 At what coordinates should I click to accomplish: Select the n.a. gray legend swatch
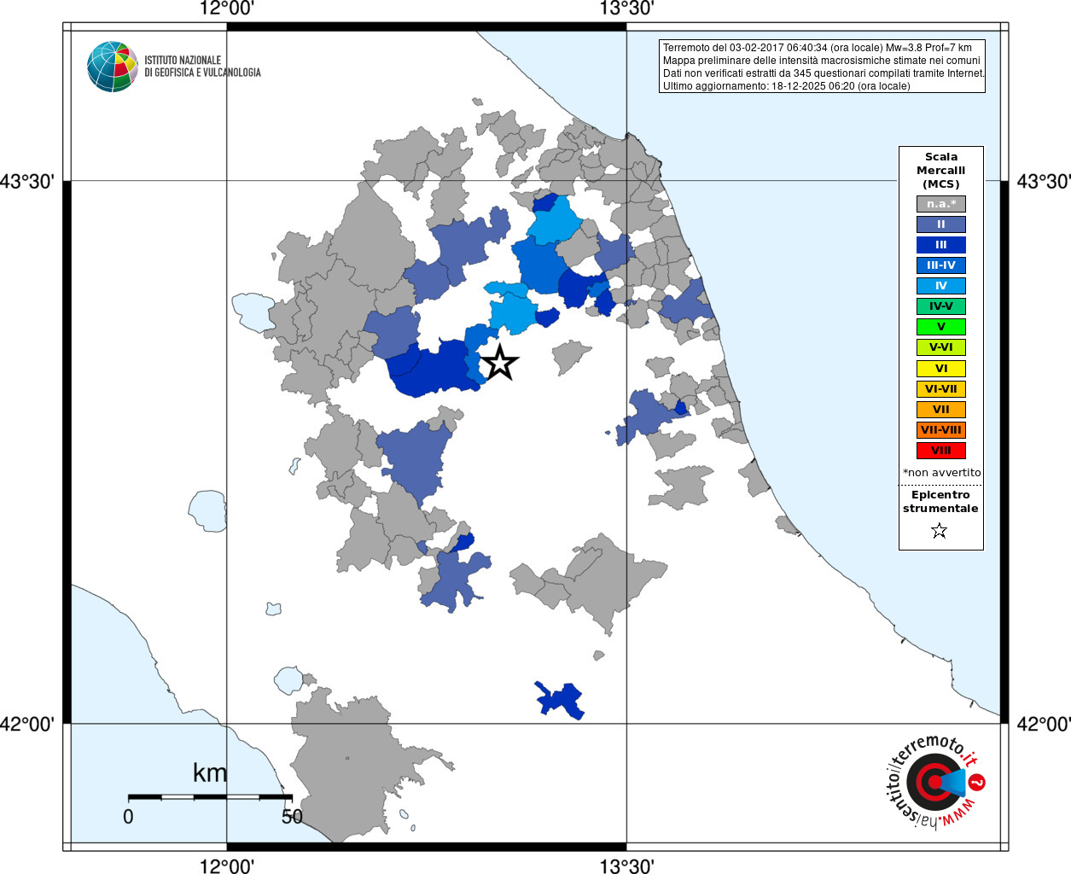pyautogui.click(x=941, y=204)
